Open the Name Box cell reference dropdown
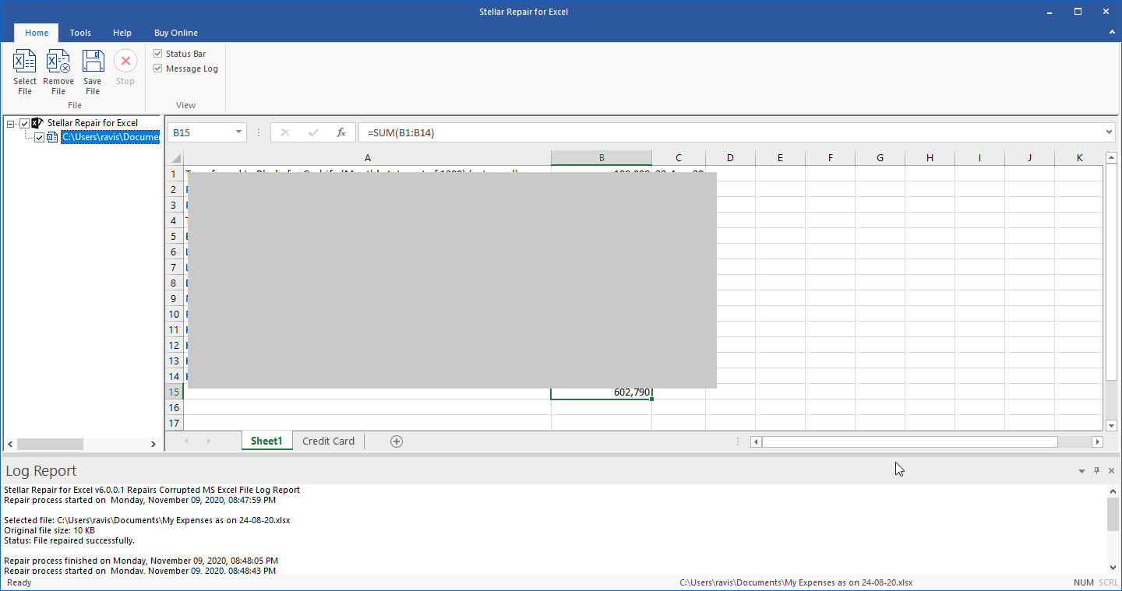The width and height of the screenshot is (1122, 591). point(238,133)
